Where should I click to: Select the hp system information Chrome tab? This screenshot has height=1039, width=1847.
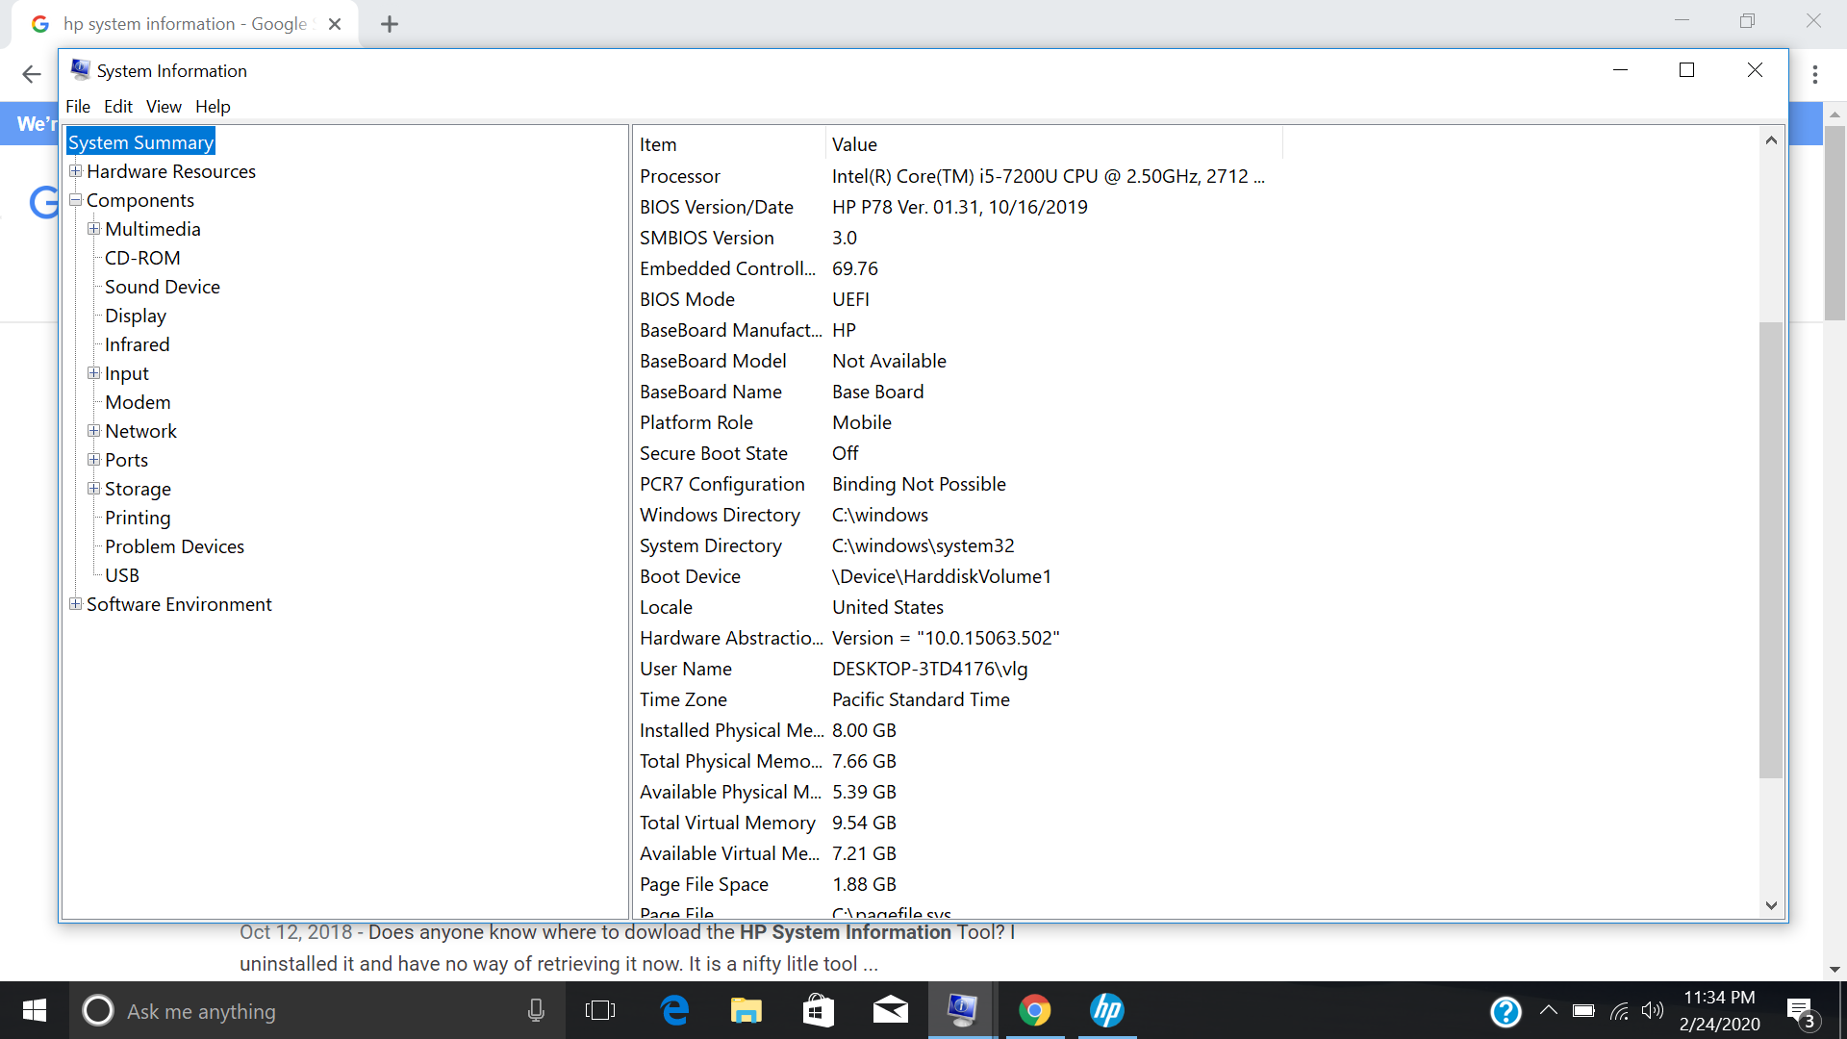click(185, 24)
